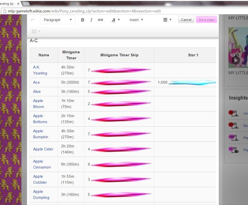248x205 pixels.
Task: Play the My Little Pony video thumbnail
Action: (x=236, y=60)
